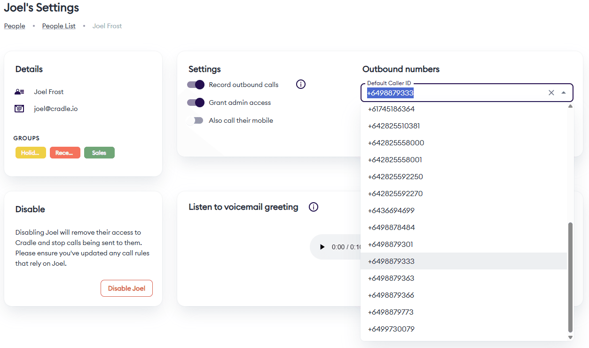
Task: Click the info icon next to voicemail greeting
Action: pos(314,207)
